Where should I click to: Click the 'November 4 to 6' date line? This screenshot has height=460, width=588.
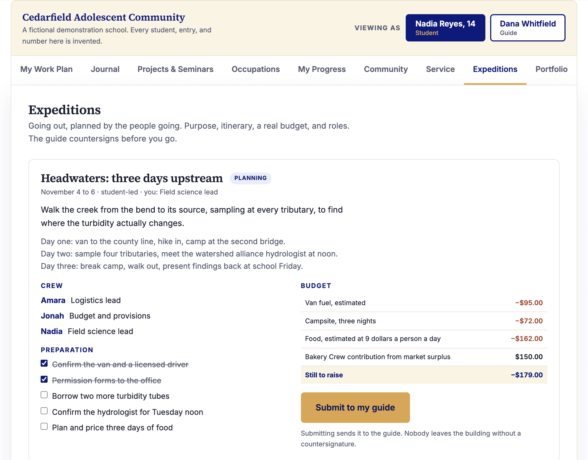coord(129,192)
